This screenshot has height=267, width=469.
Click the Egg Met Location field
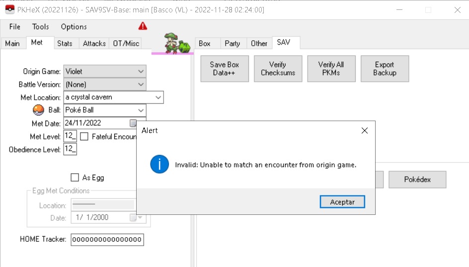pyautogui.click(x=103, y=205)
